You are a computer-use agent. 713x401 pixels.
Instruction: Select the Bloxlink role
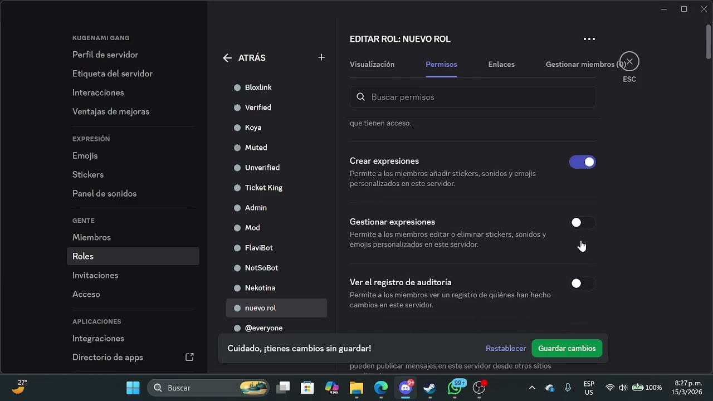pyautogui.click(x=276, y=87)
